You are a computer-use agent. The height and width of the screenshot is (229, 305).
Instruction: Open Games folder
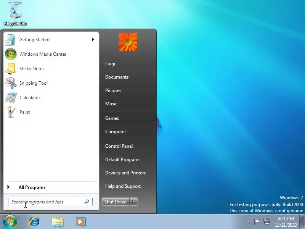click(x=112, y=118)
